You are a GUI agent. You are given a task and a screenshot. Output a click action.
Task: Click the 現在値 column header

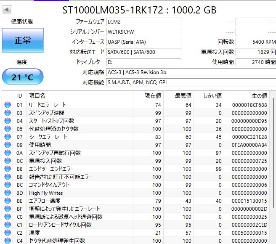[148, 96]
